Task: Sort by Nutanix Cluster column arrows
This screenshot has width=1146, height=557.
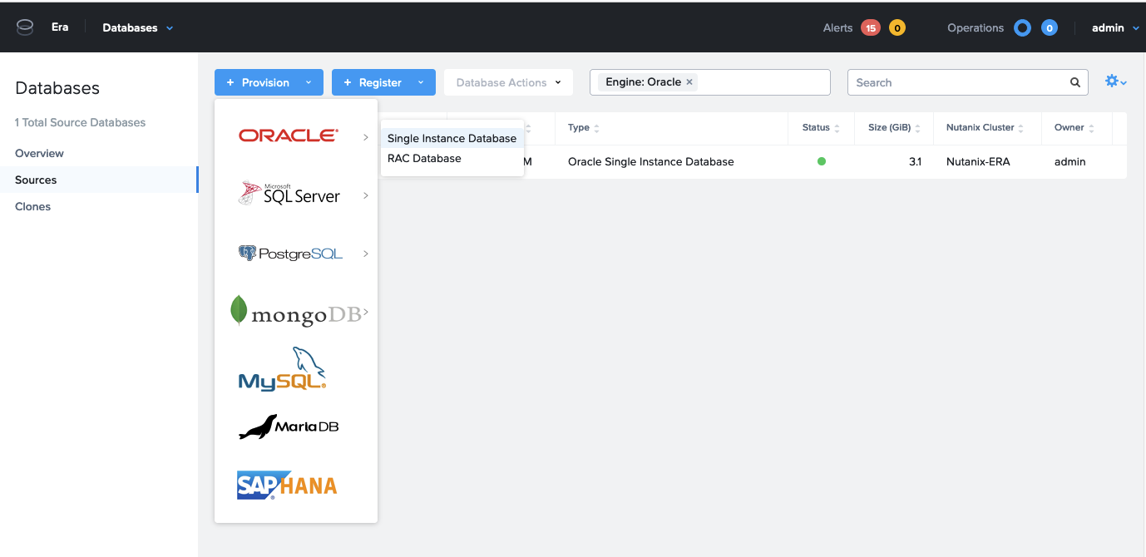Action: click(1021, 128)
